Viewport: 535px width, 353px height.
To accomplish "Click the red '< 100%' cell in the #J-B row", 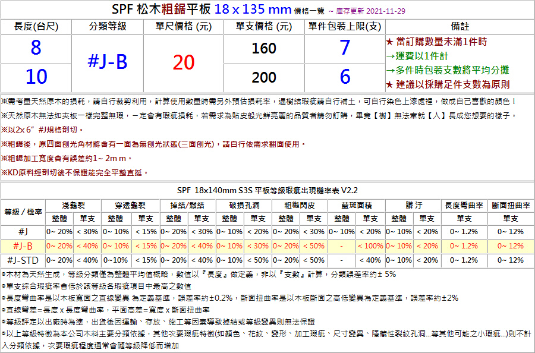I will 370,246.
